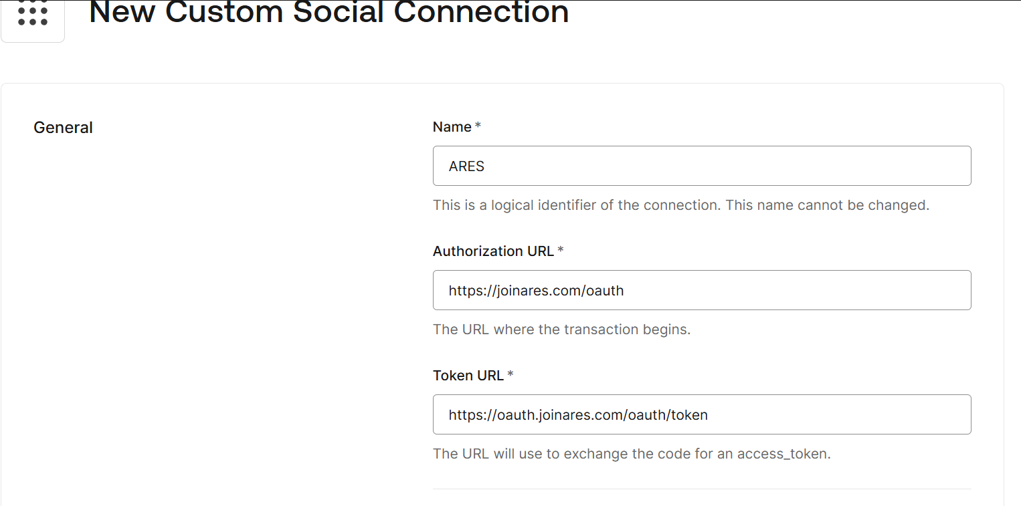The width and height of the screenshot is (1021, 506).
Task: Click the asterisk beside Authorization URL
Action: pyautogui.click(x=561, y=251)
